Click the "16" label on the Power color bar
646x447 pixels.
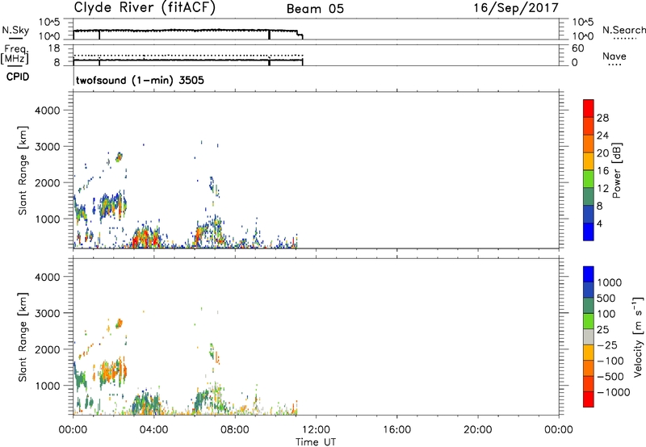point(602,171)
